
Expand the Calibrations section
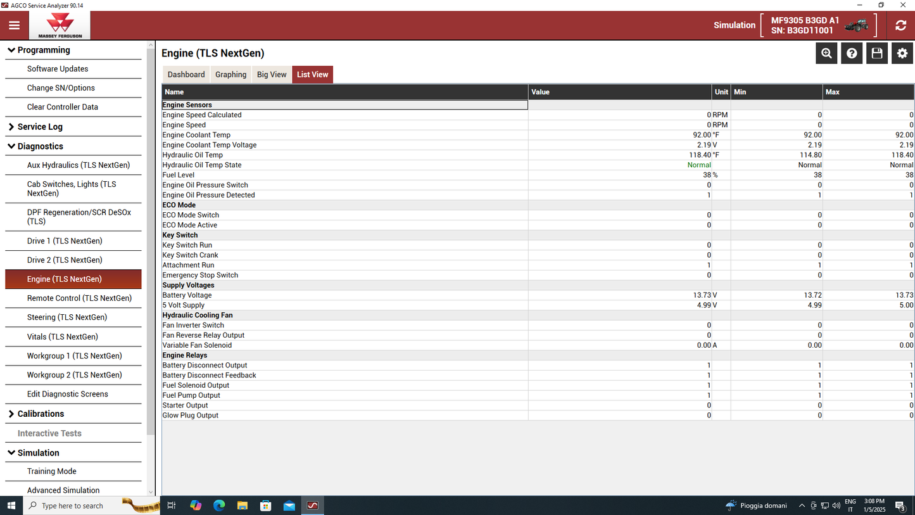11,414
